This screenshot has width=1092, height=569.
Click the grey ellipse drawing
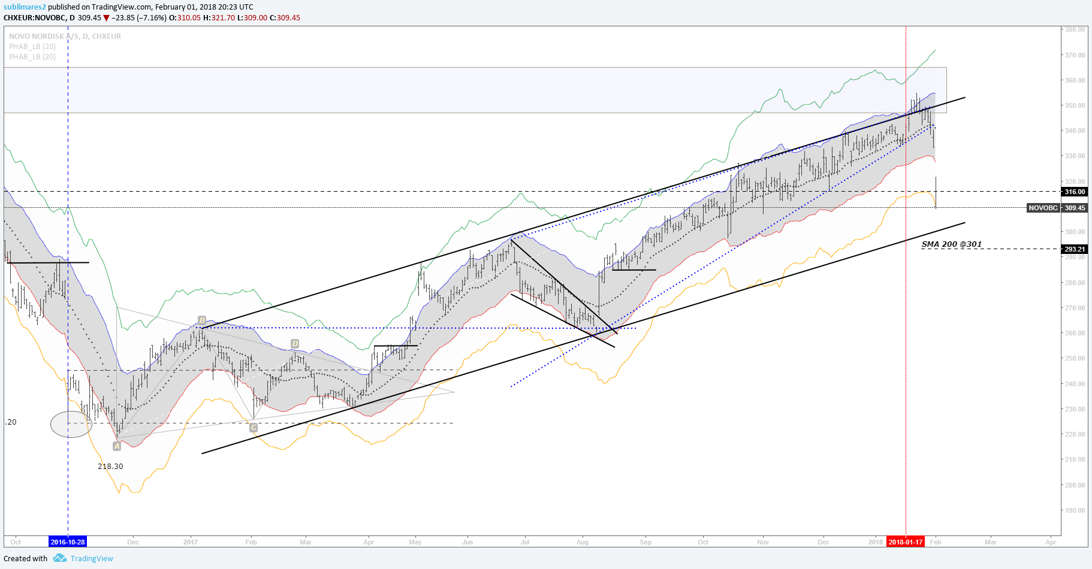[71, 424]
